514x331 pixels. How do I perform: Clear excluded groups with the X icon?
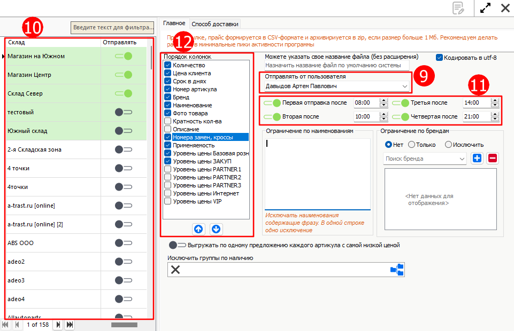click(x=175, y=270)
